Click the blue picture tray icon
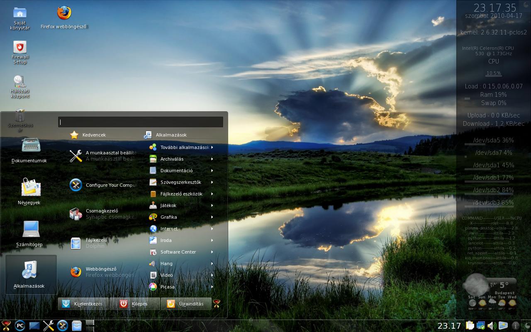 pos(503,326)
